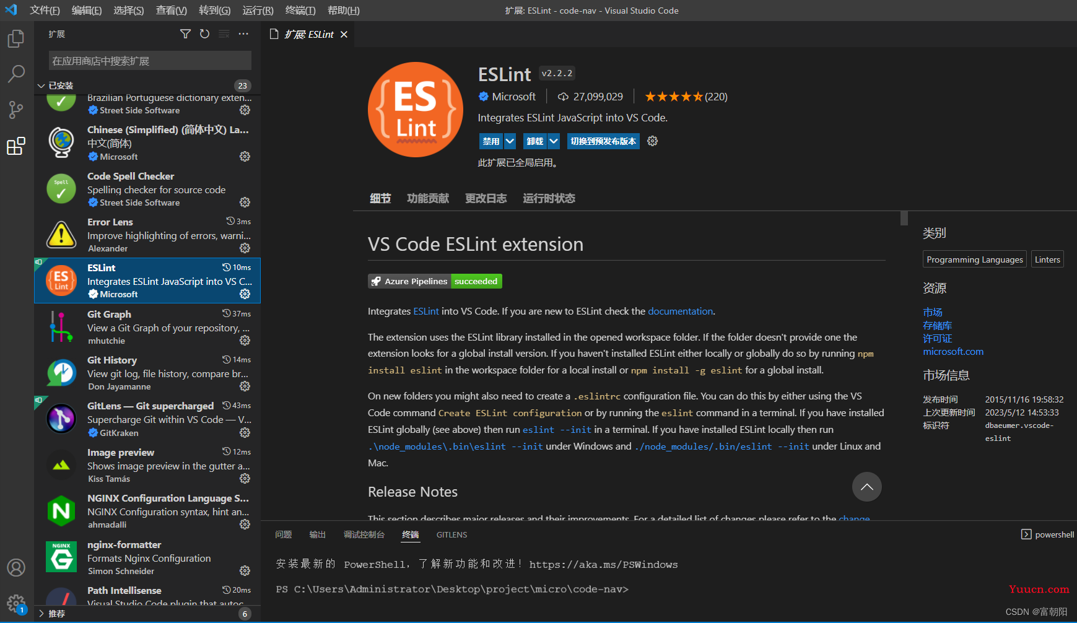
Task: Open the Source Control view
Action: [x=16, y=110]
